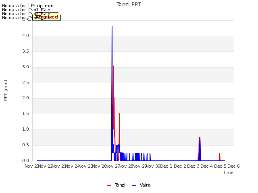Toggle the Vaira series in the legend
Viewport: 258px width, 193px height.
tap(141, 185)
